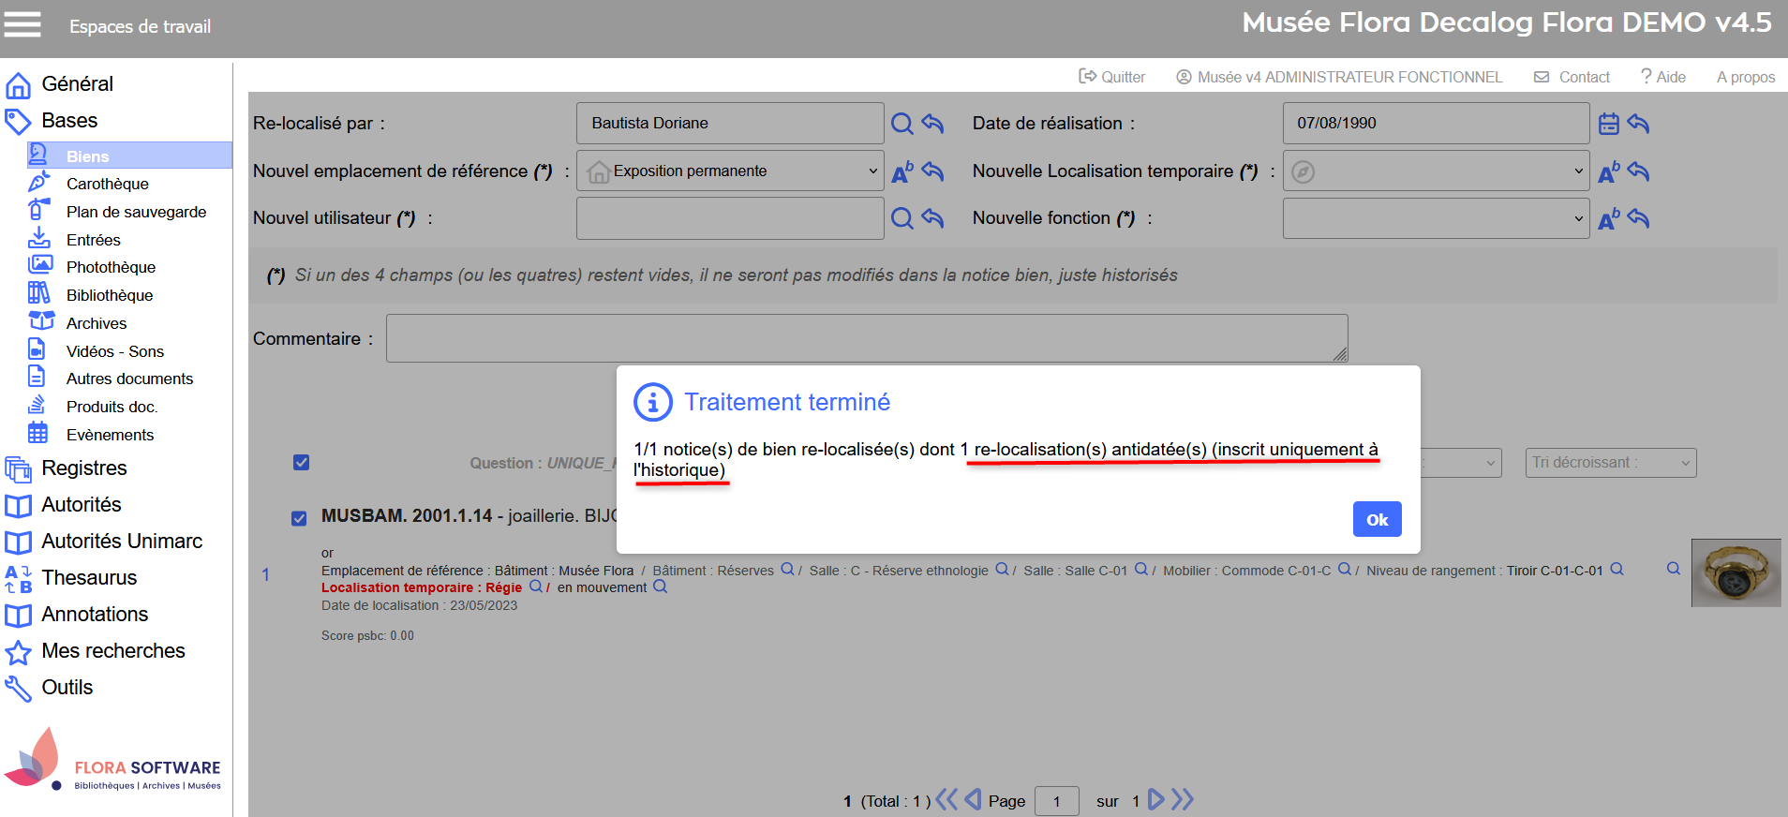Click magnifier after Tiroir C-01-C-01

1617,570
